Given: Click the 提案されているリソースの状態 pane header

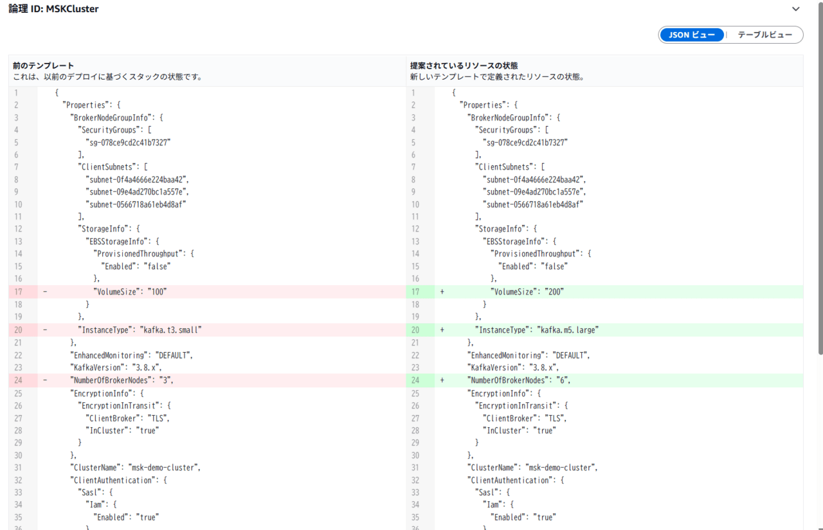Looking at the screenshot, I should (x=464, y=66).
